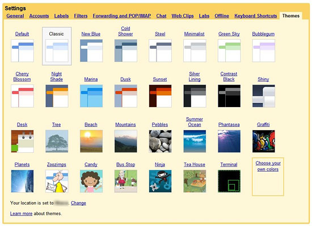Open the Keyboard Shortcuts tab
This screenshot has height=226, width=312.
point(256,16)
